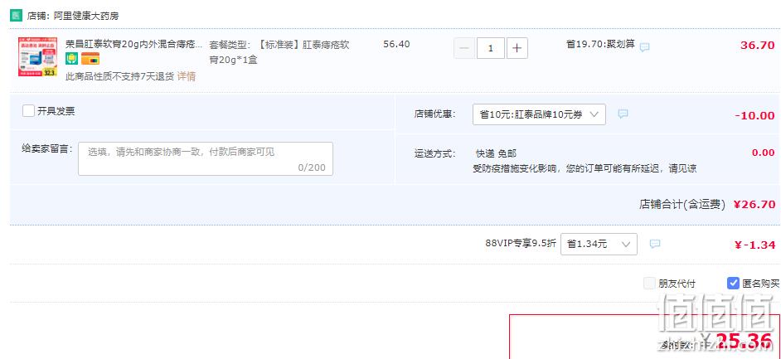This screenshot has height=359, width=781.
Task: Focus the 给卖家留言 message field
Action: coord(206,159)
